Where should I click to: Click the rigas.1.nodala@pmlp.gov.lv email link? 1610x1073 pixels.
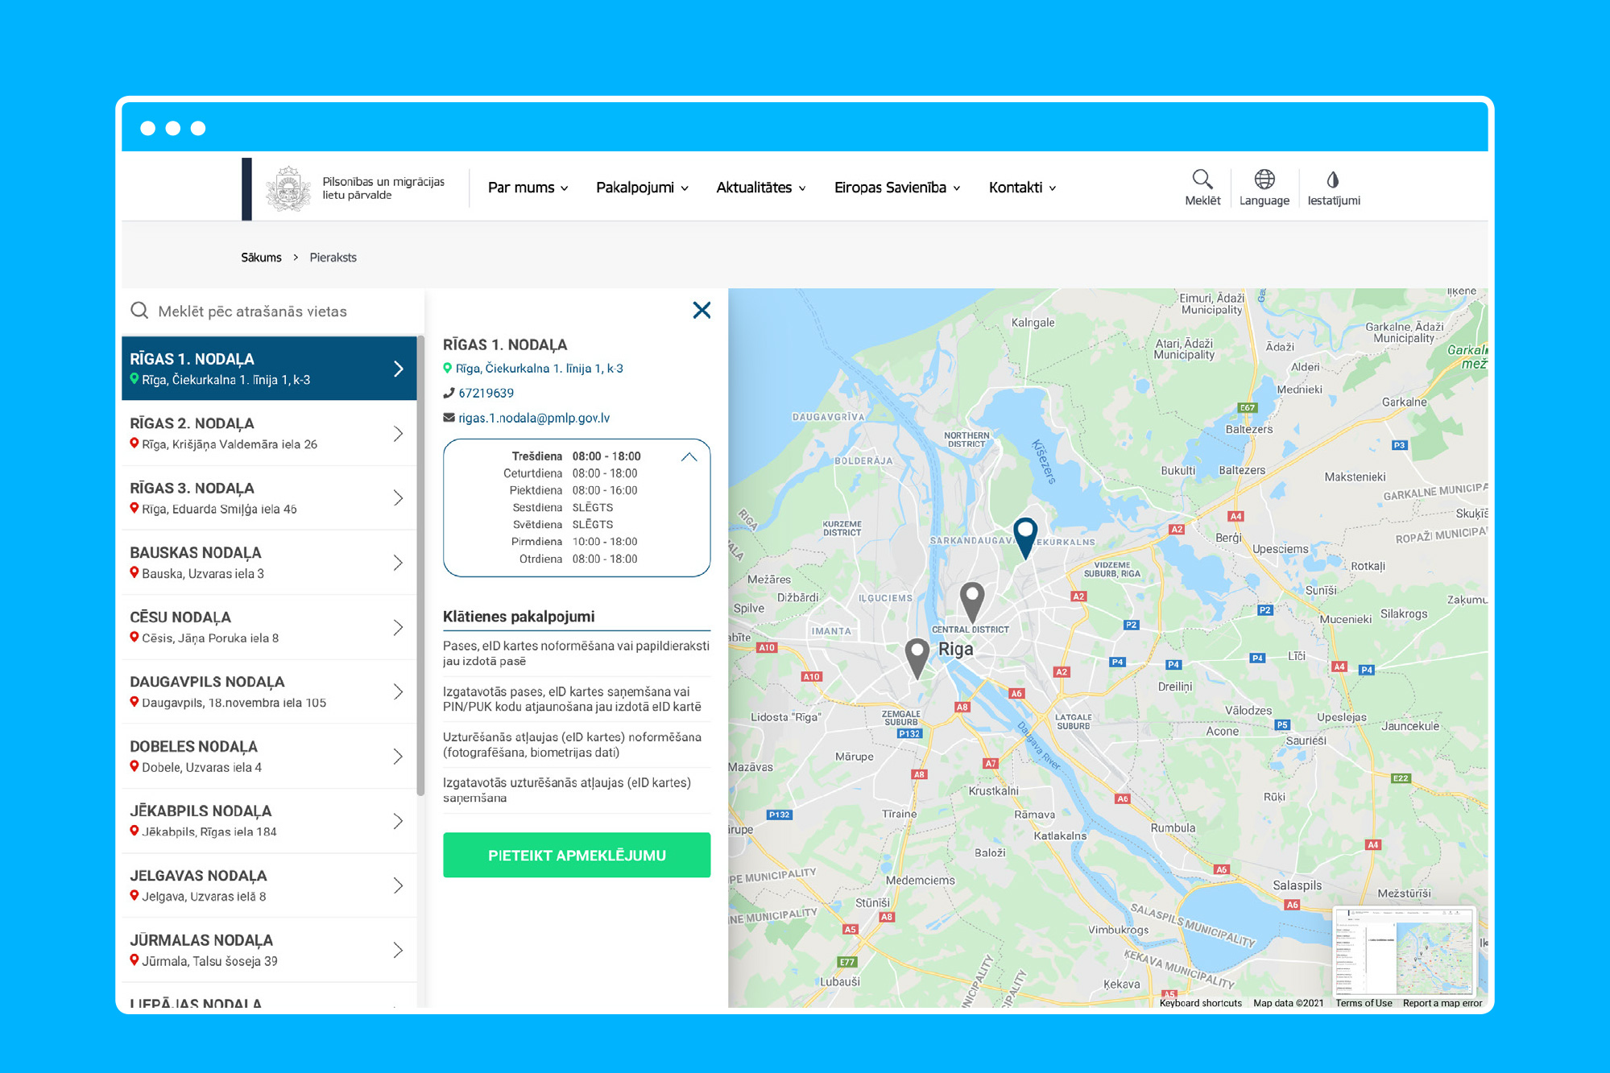click(x=533, y=418)
